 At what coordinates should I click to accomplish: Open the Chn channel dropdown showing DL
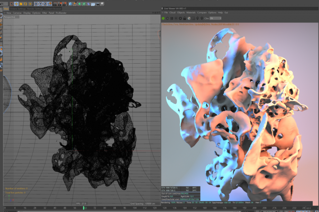tap(215, 18)
